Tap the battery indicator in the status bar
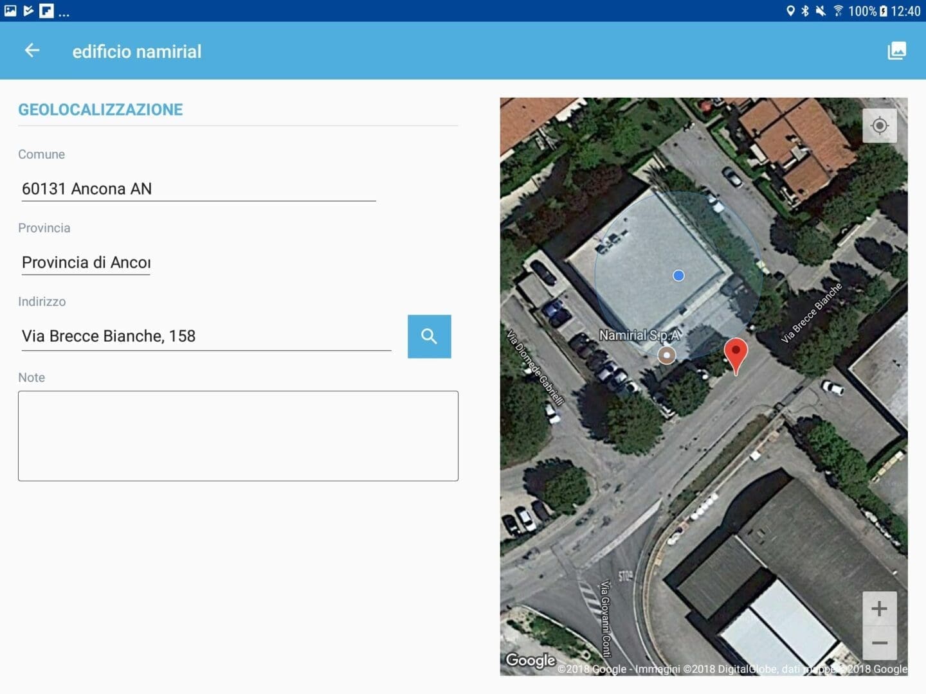Image resolution: width=926 pixels, height=694 pixels. 884,11
